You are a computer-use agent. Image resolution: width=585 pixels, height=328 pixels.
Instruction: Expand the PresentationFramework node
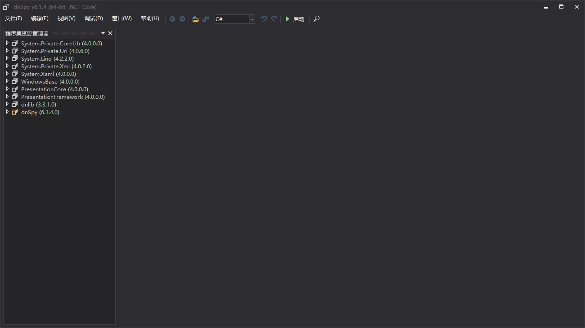[7, 97]
